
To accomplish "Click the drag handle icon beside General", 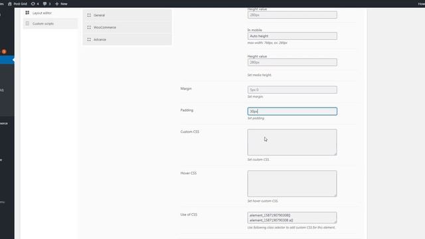I will 89,15.
